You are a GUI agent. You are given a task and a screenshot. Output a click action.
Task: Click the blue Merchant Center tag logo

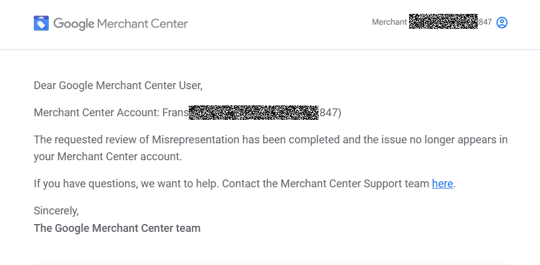coord(41,23)
